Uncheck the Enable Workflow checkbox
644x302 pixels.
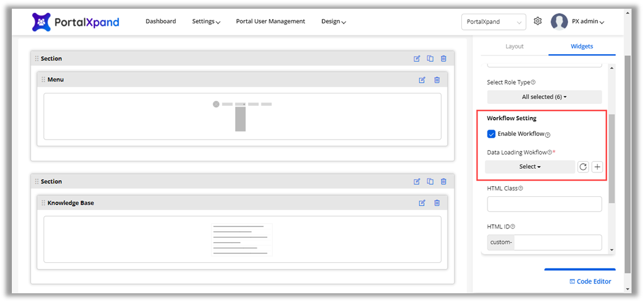click(491, 134)
